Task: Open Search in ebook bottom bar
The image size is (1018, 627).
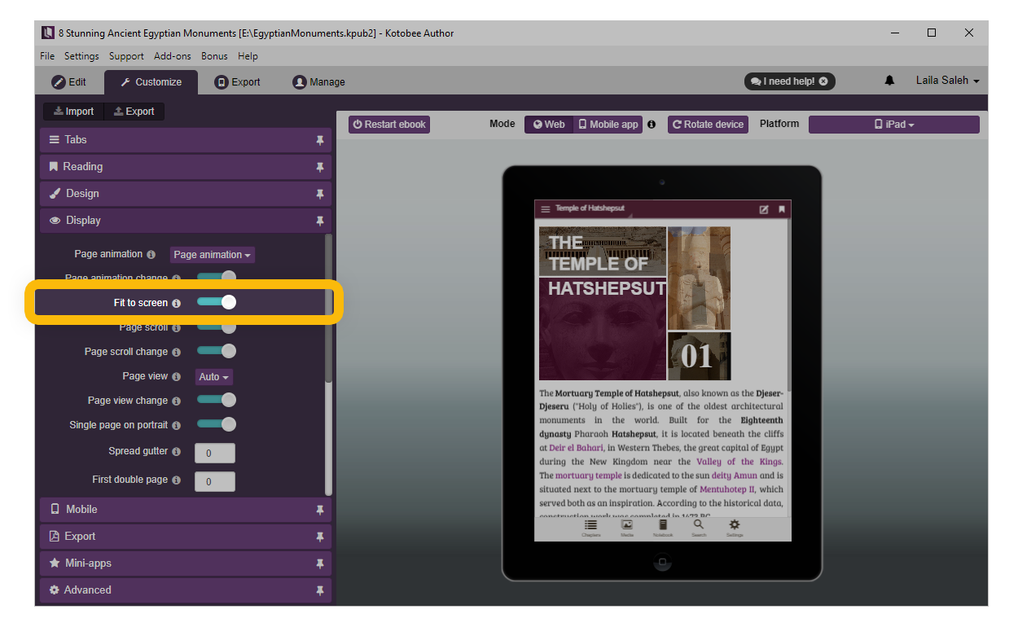Action: pyautogui.click(x=699, y=528)
